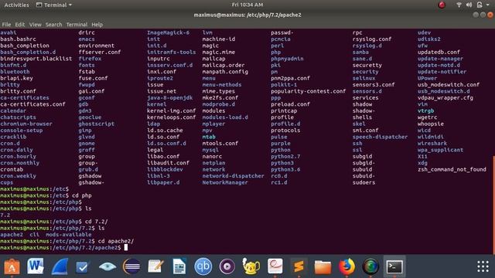Click the prompt line ending in apache2$

63,248
